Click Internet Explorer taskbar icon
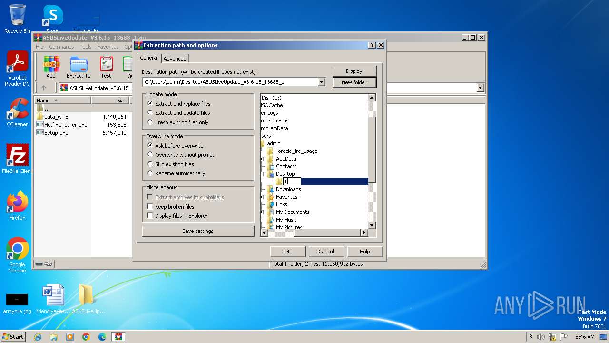Viewport: 609px width, 343px height. pos(38,337)
